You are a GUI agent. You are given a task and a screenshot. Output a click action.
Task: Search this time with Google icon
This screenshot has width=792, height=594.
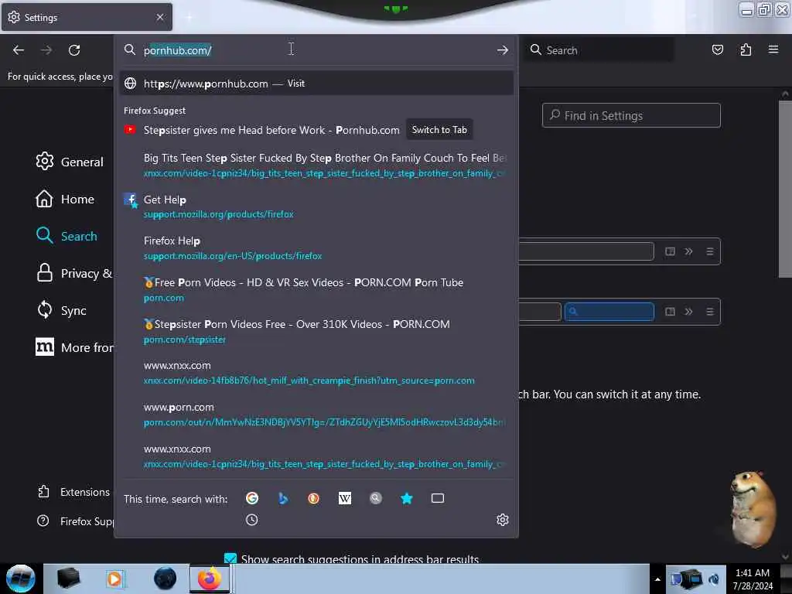click(251, 499)
